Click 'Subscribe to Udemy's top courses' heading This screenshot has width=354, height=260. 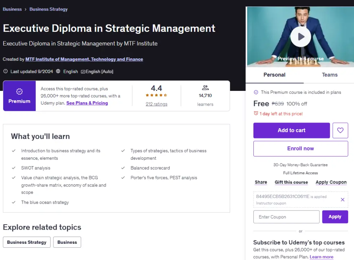(x=299, y=242)
